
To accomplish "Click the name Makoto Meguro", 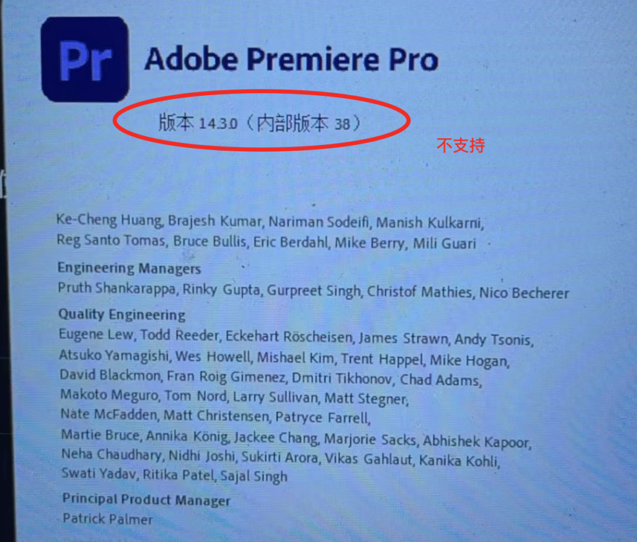I will tap(109, 395).
